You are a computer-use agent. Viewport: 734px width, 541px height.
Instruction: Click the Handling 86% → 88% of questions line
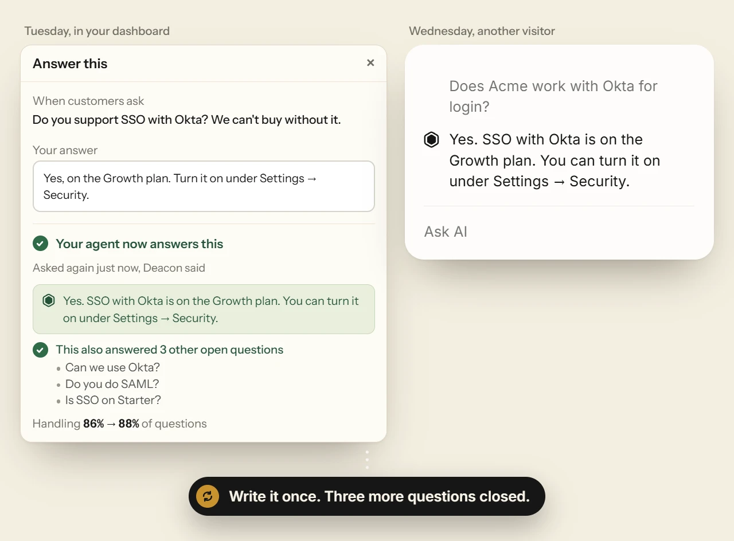point(119,424)
